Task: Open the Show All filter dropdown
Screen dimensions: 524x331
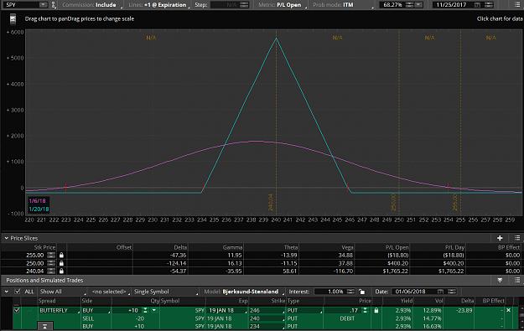Action: click(x=63, y=292)
